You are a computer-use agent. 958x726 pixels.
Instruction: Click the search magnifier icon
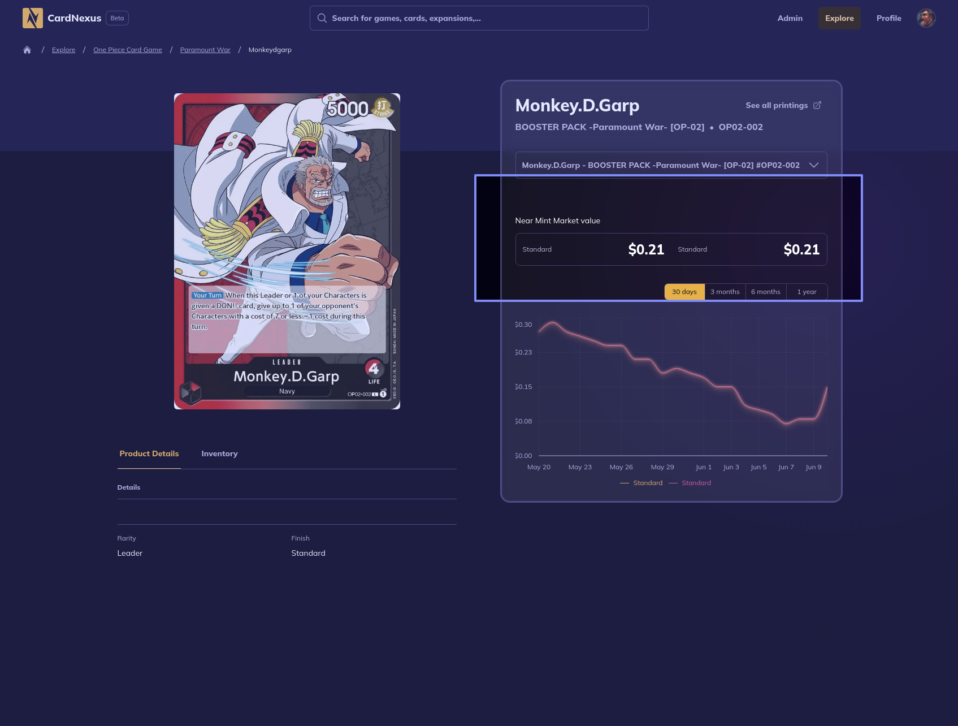322,18
